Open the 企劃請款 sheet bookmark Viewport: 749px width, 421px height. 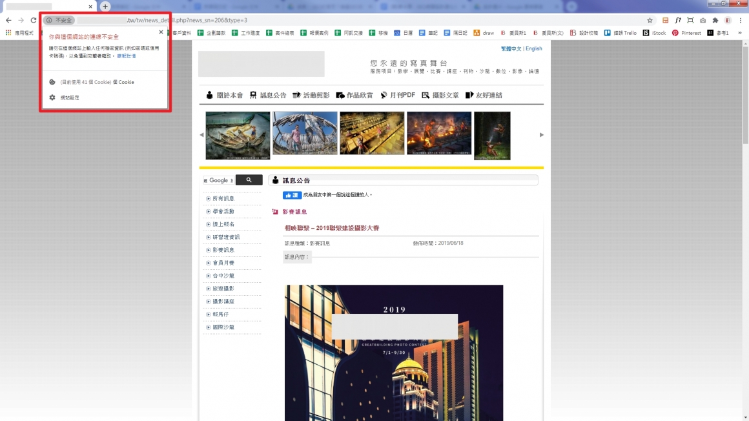(211, 33)
